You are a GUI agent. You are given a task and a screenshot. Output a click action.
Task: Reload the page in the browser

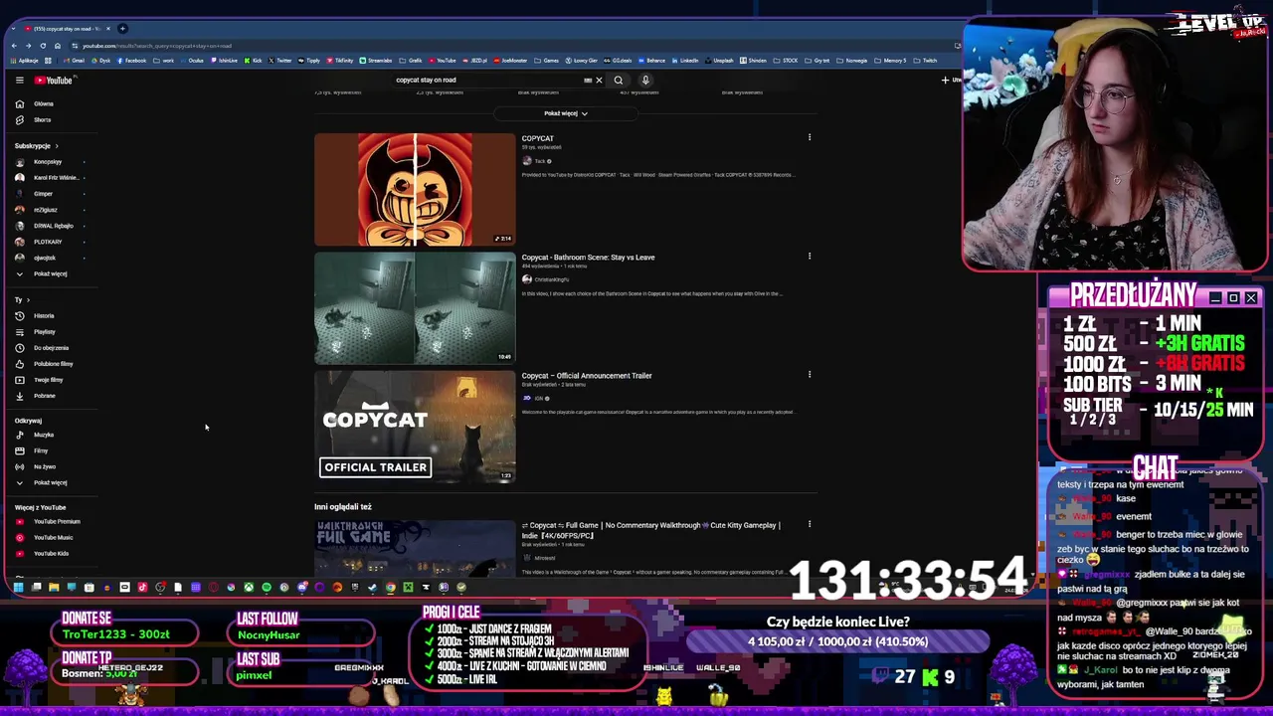coord(43,46)
